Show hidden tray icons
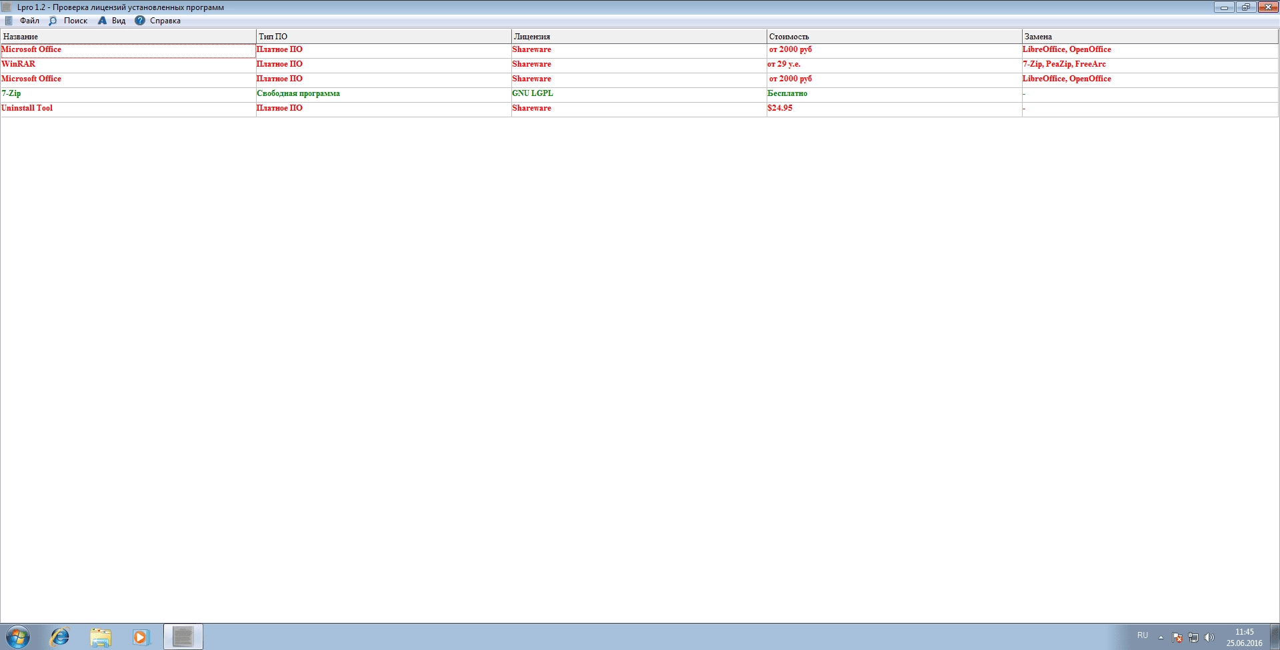The height and width of the screenshot is (650, 1280). pos(1161,637)
